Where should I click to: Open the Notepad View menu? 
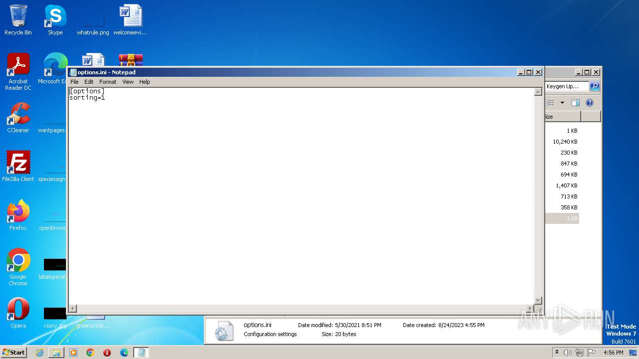pos(128,82)
